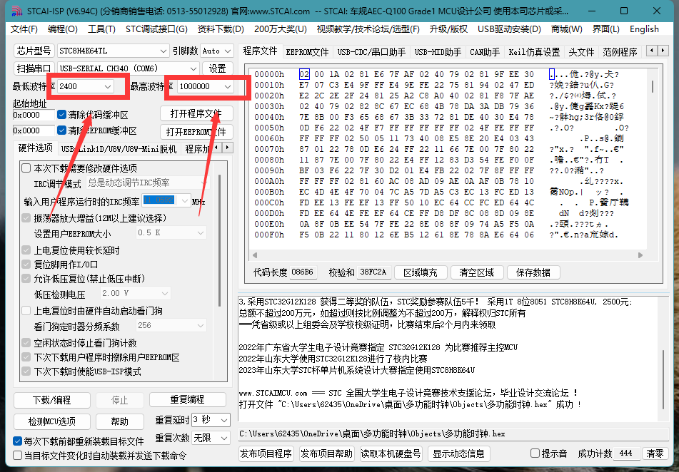Toggle 清除代码缓冲区 checkbox

click(61, 115)
